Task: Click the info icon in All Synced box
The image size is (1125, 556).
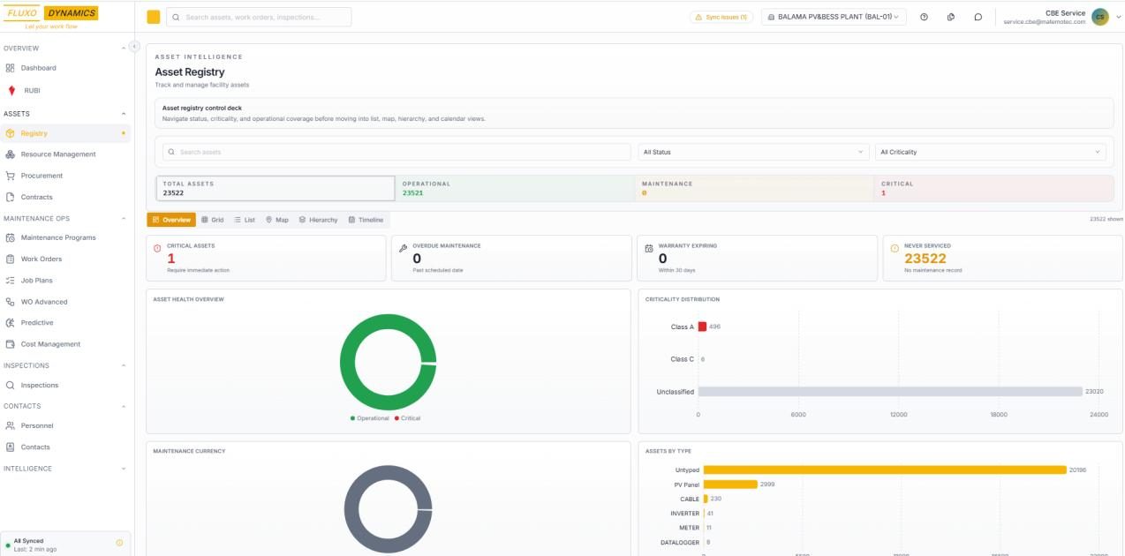Action: tap(119, 543)
